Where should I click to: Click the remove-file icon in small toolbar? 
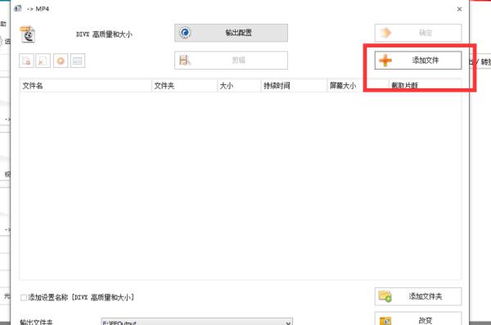[26, 61]
